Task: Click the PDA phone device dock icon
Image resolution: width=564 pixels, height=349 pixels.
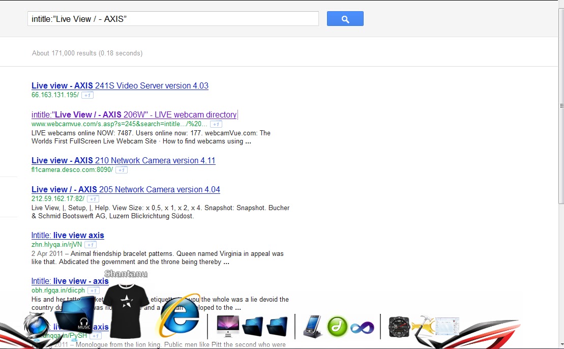Action: coord(312,327)
